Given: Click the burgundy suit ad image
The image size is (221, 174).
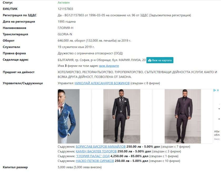Looking at the screenshot, I should 183,116.
